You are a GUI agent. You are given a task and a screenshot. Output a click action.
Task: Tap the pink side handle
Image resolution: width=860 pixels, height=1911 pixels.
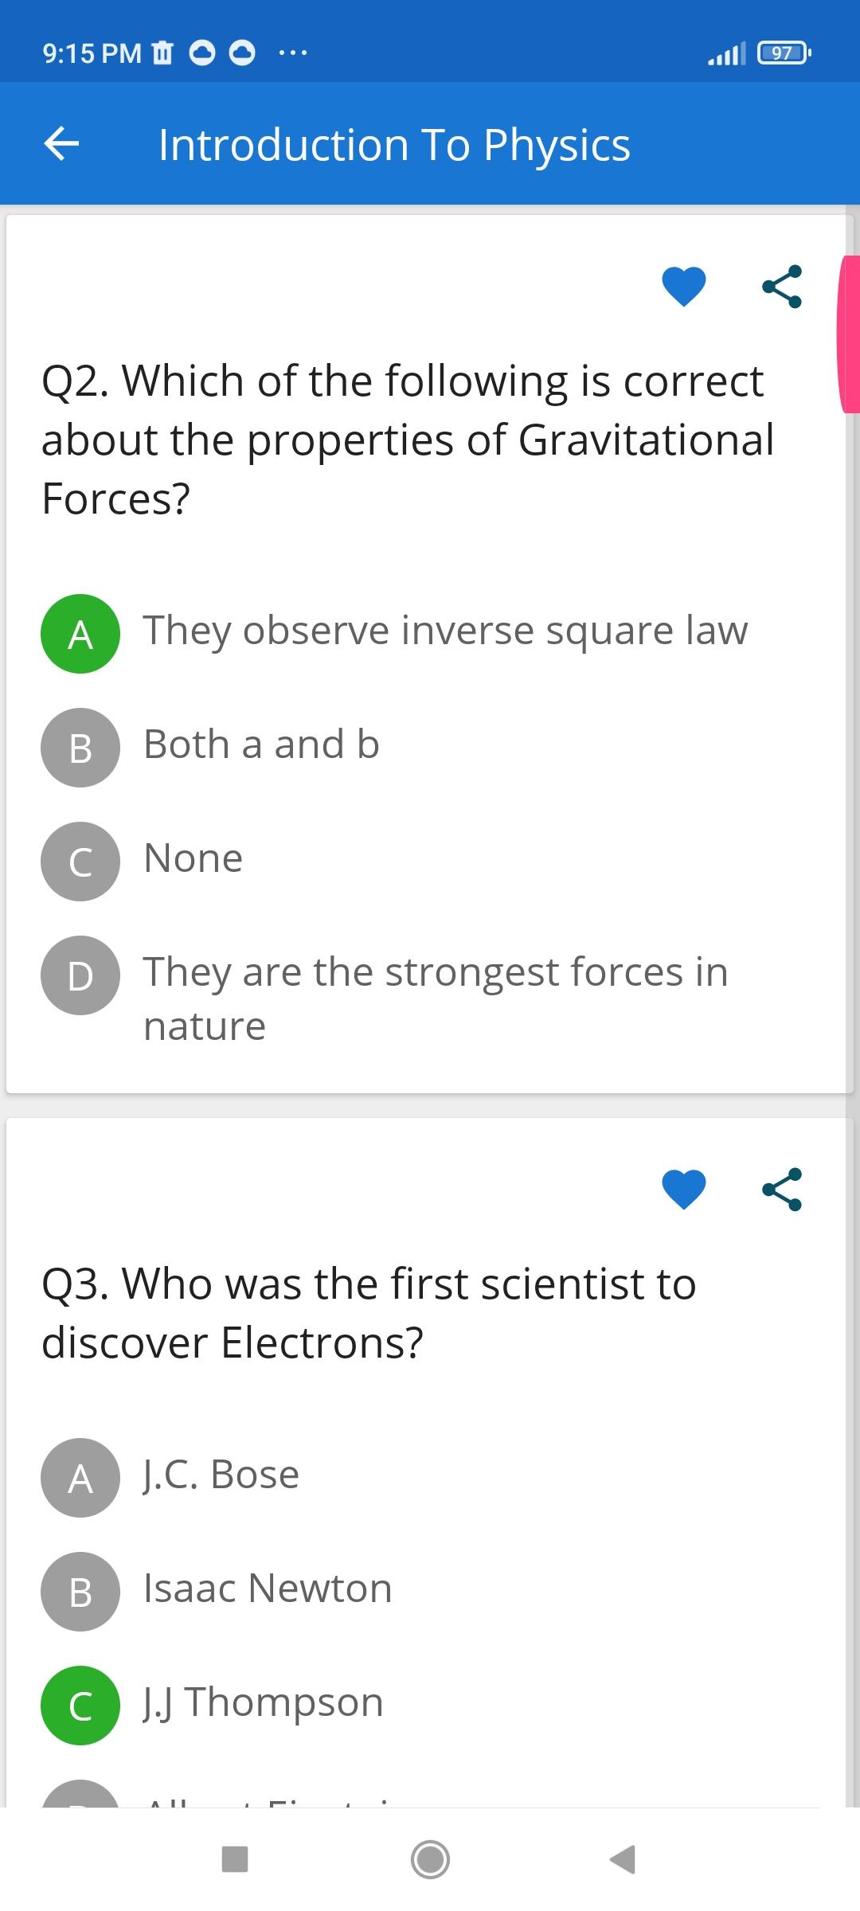pos(849,334)
